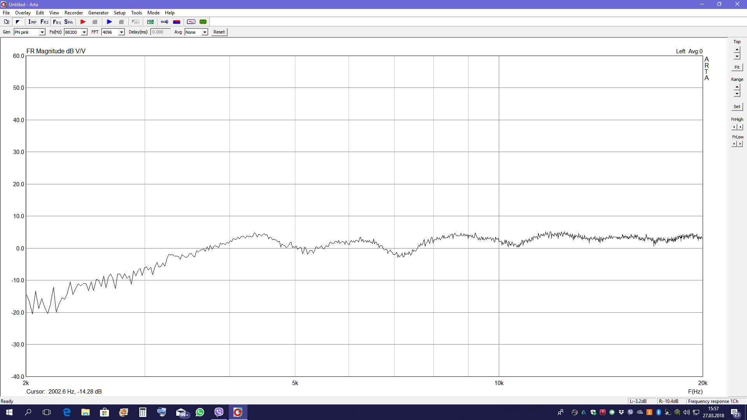This screenshot has height=420, width=747.
Task: Toggle the Fr1 single channel mode
Action: (57, 22)
